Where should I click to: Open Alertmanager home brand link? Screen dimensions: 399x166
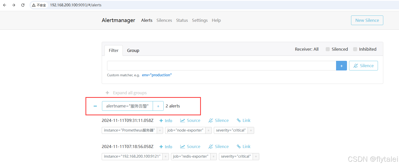pos(118,20)
